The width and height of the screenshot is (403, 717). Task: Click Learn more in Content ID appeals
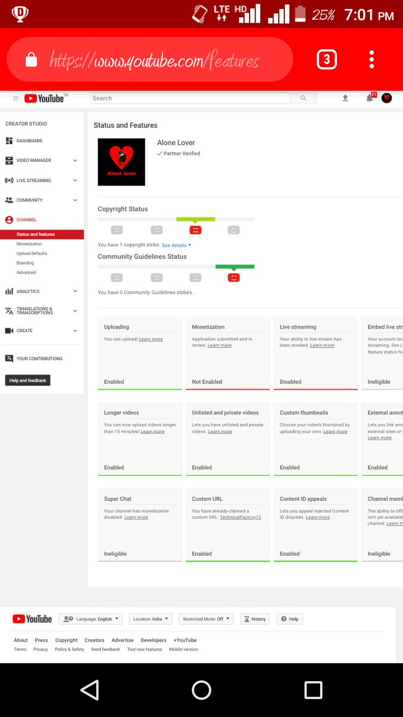(x=318, y=517)
